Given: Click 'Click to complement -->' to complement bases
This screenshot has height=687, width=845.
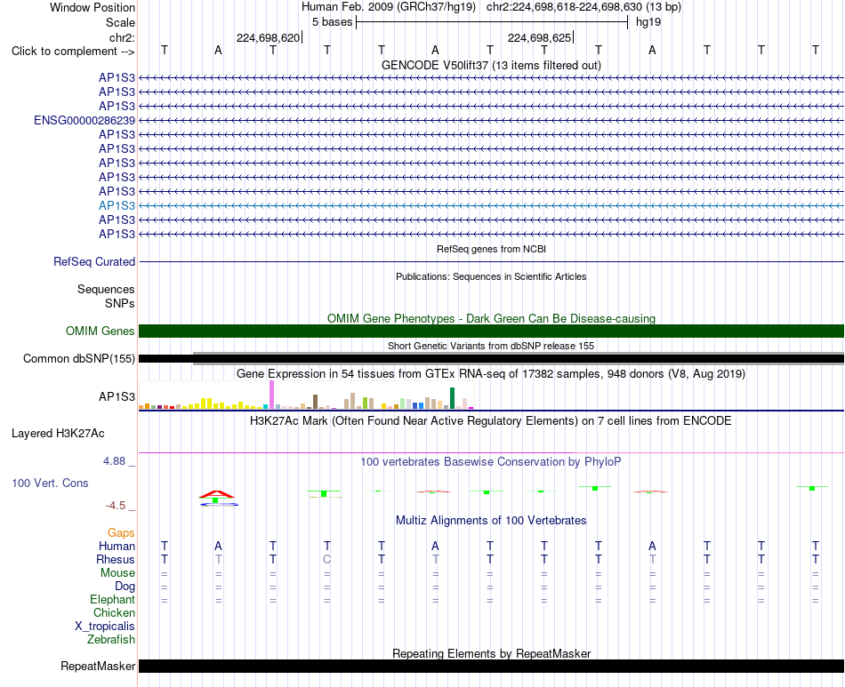Looking at the screenshot, I should click(x=73, y=52).
